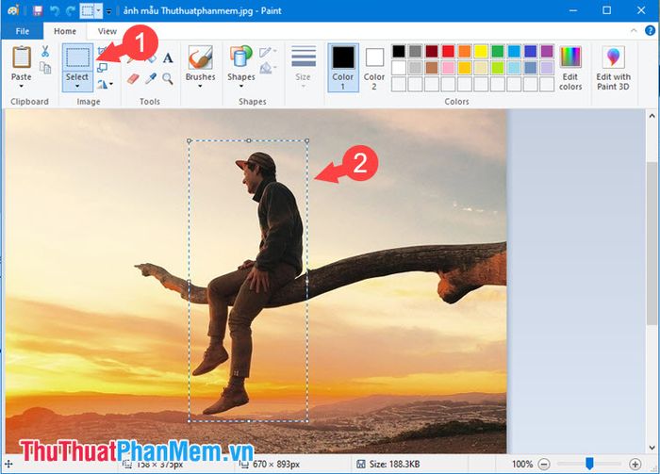Click the Paint app icon in title bar
This screenshot has width=660, height=474.
coord(13,10)
